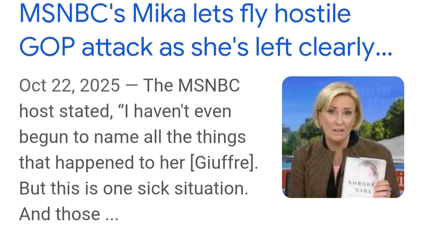
Task: Click the "And those ..." truncated snippet ending
Action: pos(69,214)
